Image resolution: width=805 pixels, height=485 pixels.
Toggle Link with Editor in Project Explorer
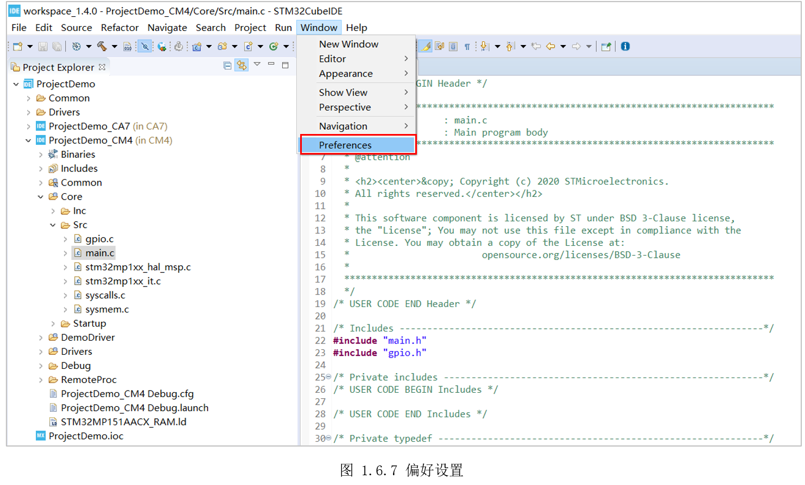pyautogui.click(x=242, y=66)
